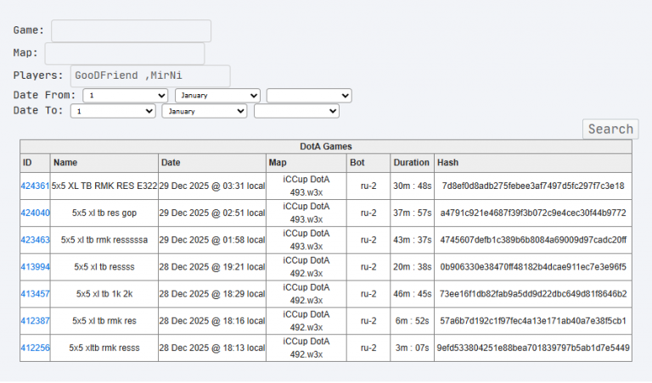Open game ID 423463 link
652x383 pixels.
coord(36,240)
